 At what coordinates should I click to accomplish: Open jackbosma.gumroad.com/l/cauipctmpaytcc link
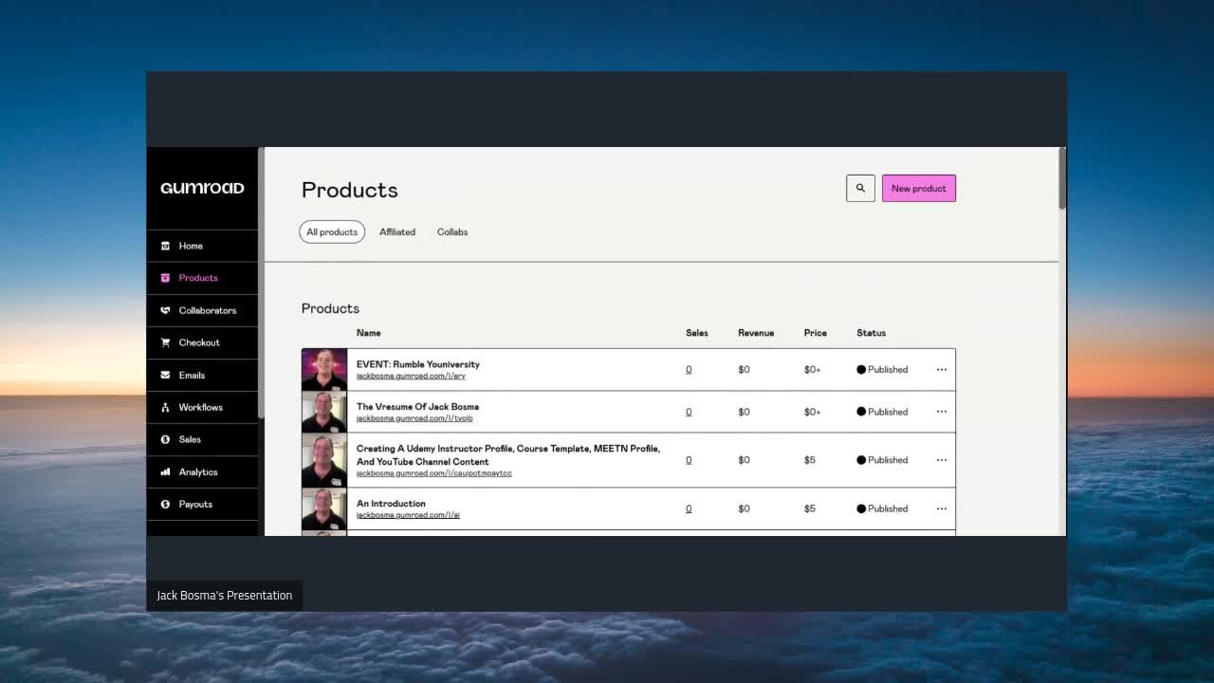[434, 473]
